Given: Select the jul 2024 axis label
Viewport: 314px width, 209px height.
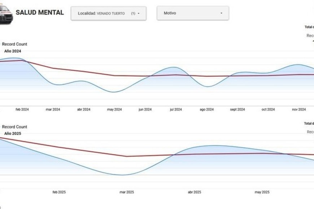Looking at the screenshot, I should (176, 110).
